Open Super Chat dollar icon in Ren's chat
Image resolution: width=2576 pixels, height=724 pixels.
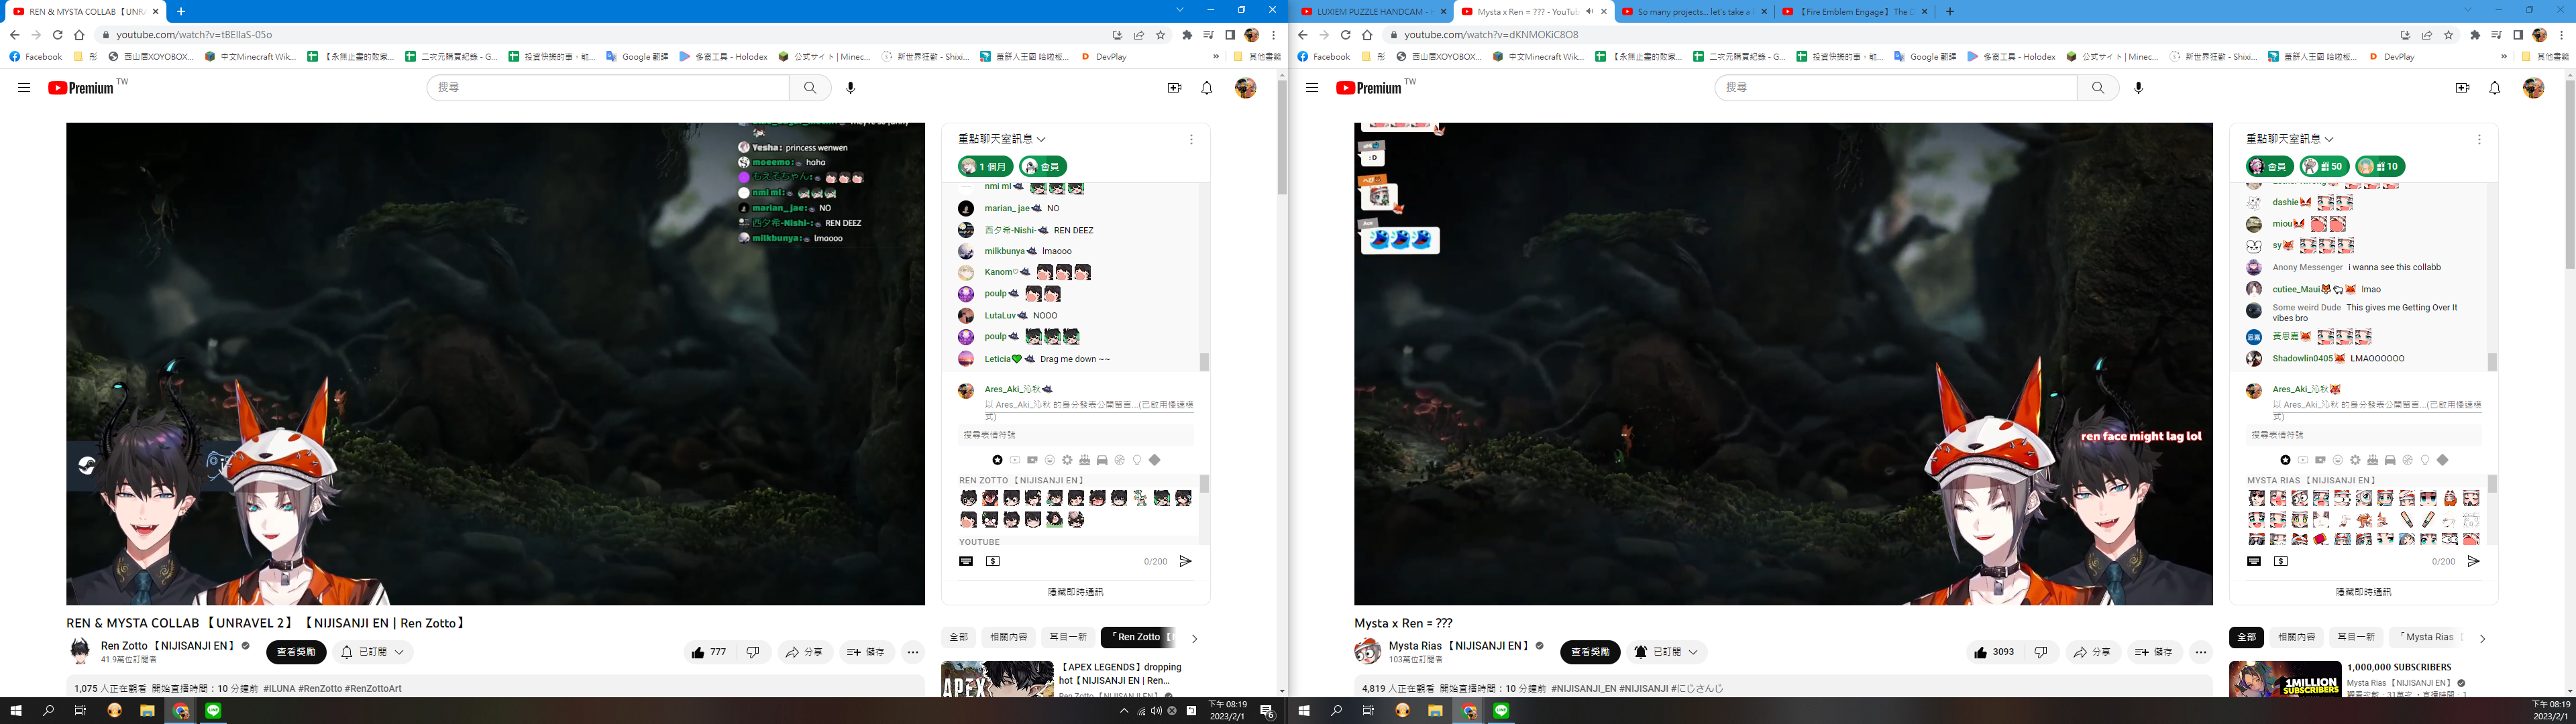[x=993, y=562]
